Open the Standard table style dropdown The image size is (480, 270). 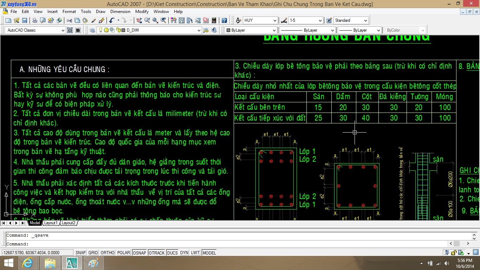(365, 20)
